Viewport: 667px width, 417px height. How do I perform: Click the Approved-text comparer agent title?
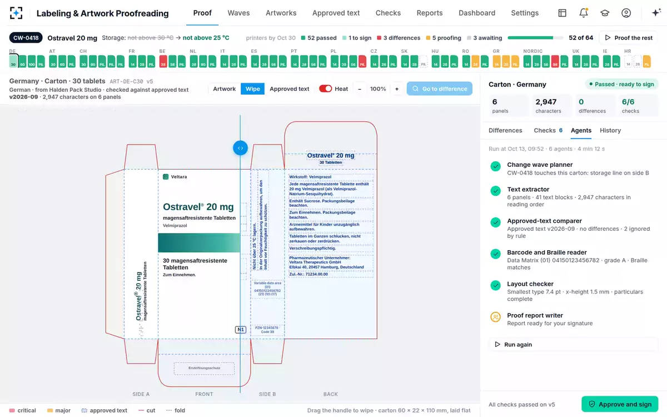click(544, 221)
